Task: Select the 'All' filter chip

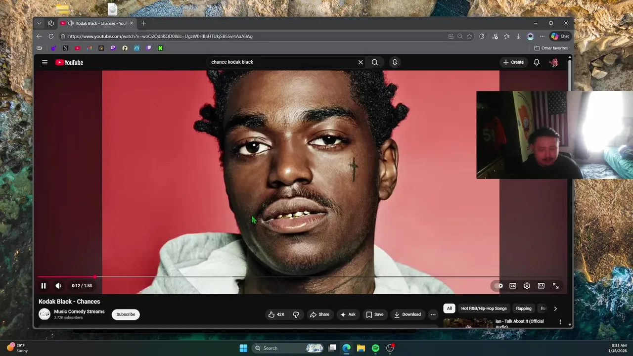Action: tap(449, 309)
